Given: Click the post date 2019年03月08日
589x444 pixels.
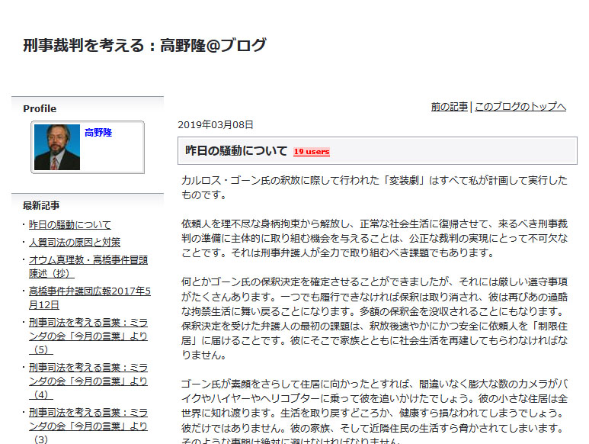Looking at the screenshot, I should (x=216, y=124).
